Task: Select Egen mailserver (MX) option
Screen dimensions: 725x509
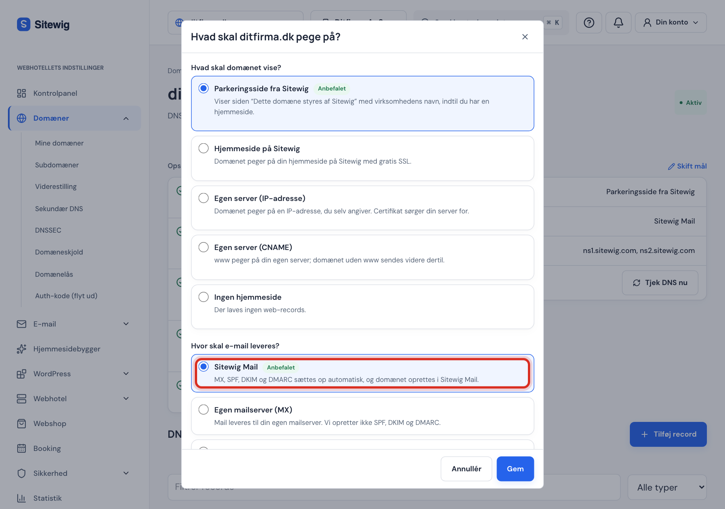Action: click(204, 409)
